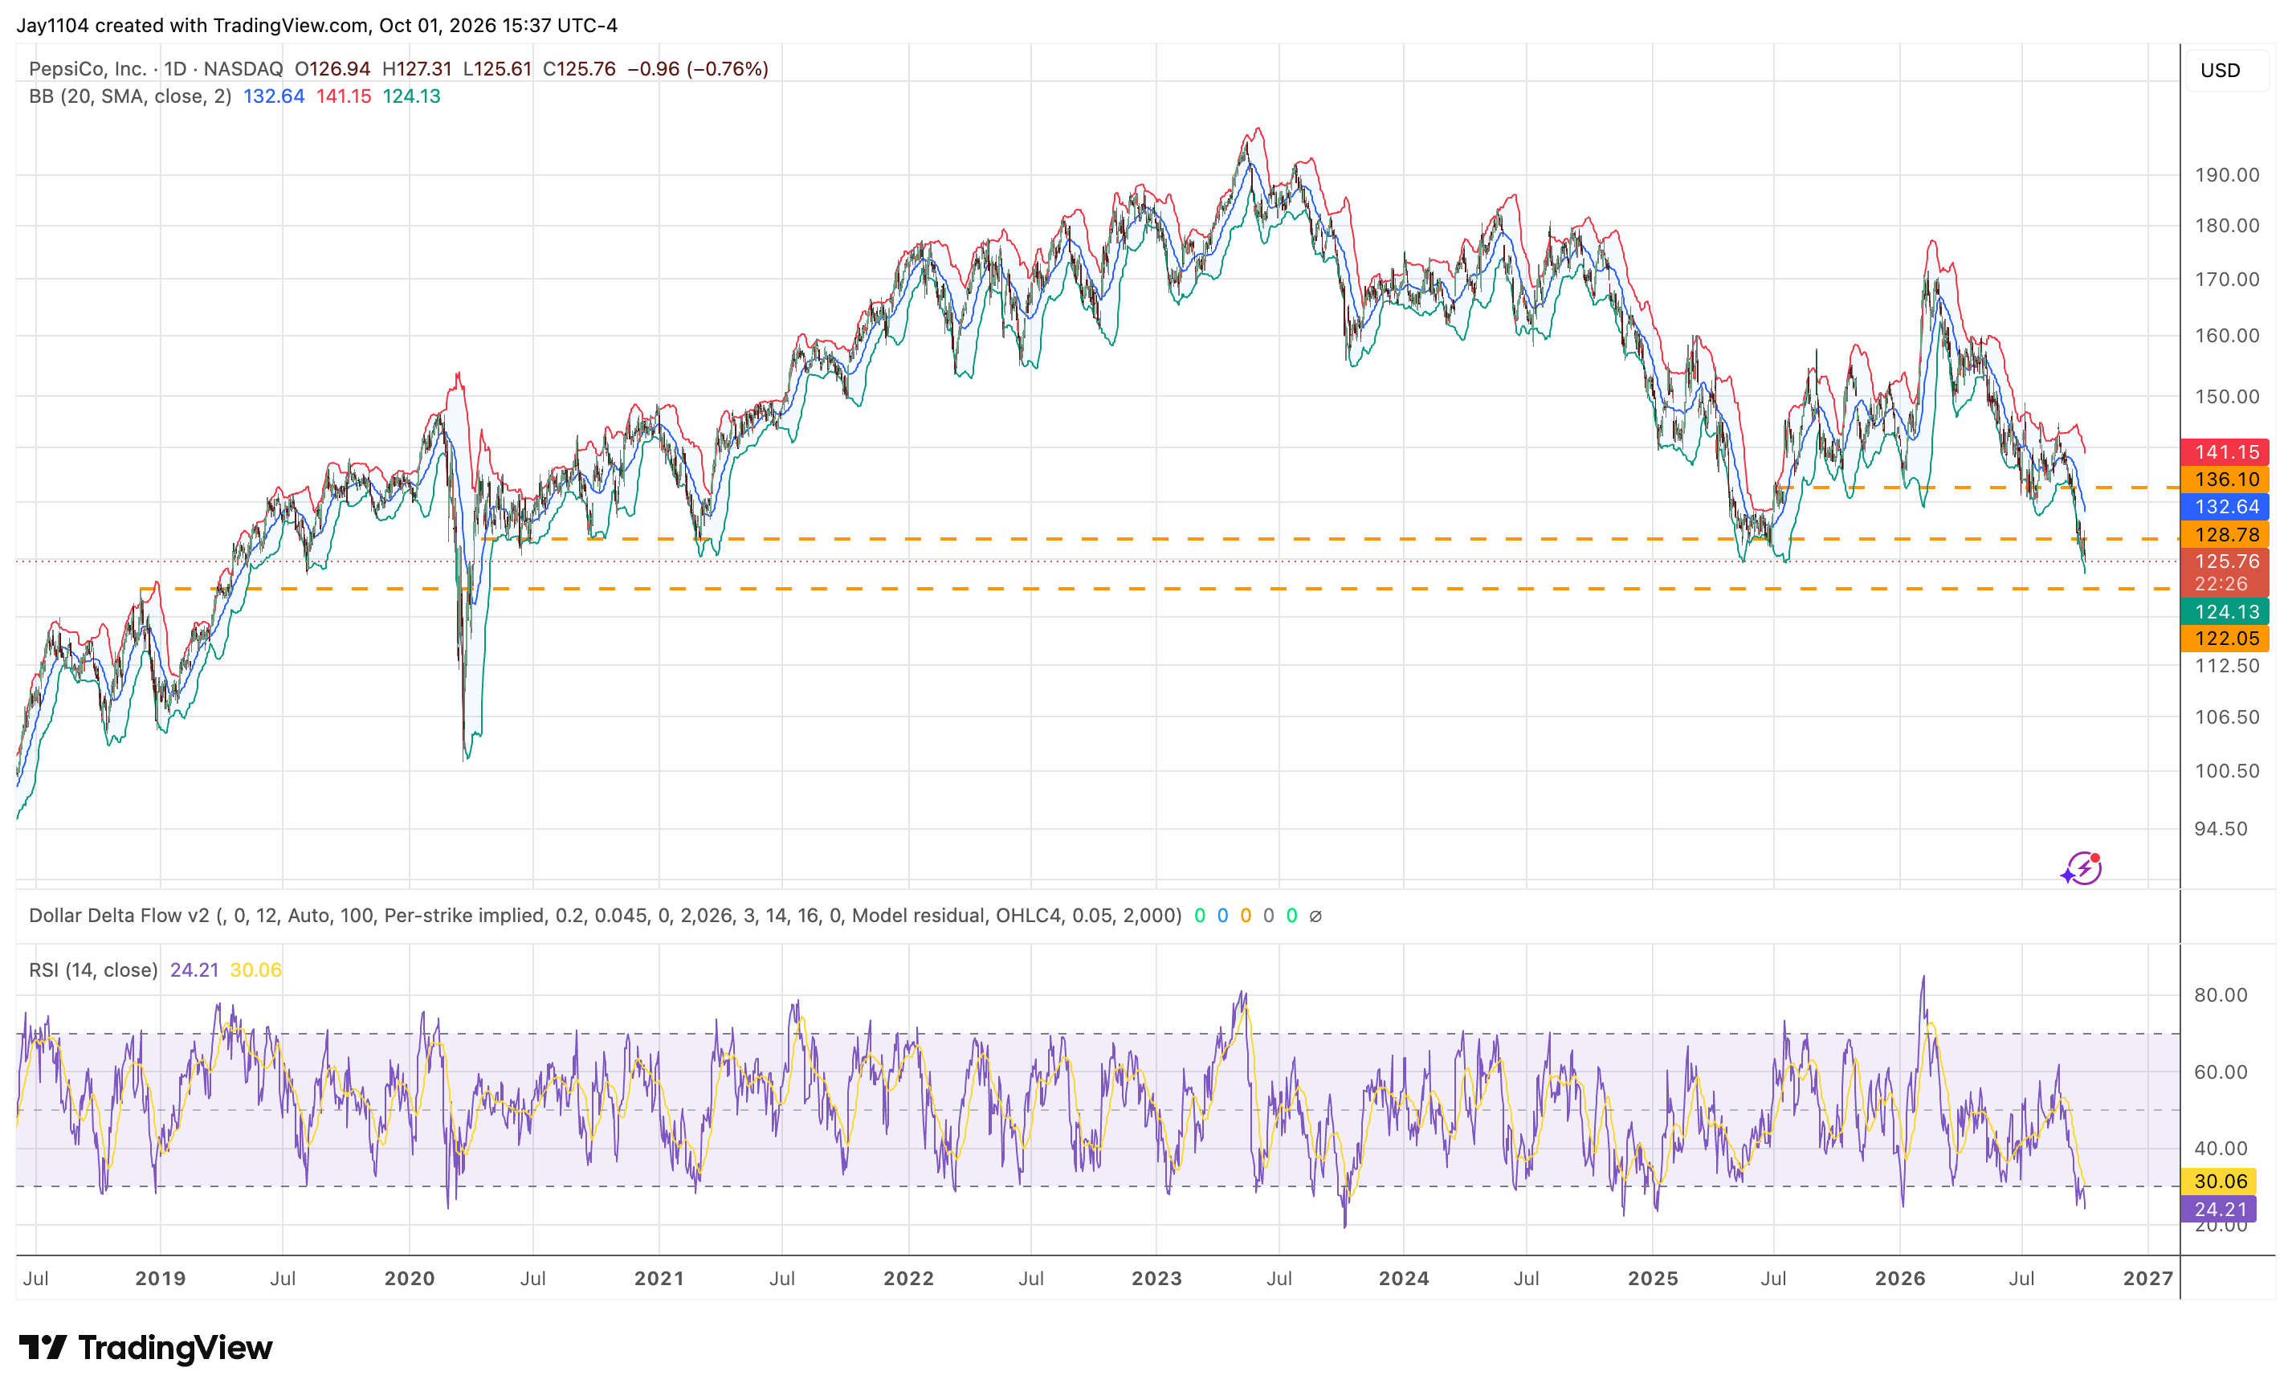2292x1396 pixels.
Task: Click the yellow 30.06 RSI axis tag
Action: point(2218,1182)
